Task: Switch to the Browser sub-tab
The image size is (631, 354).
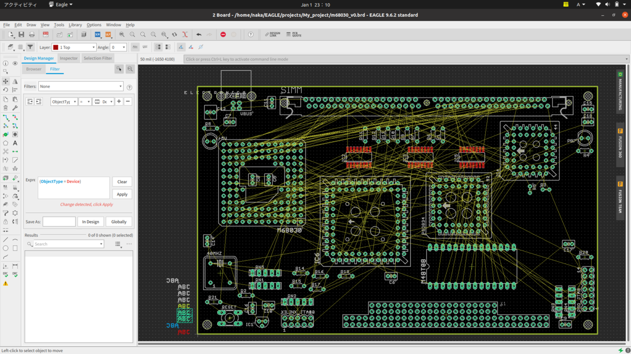Action: coord(34,69)
